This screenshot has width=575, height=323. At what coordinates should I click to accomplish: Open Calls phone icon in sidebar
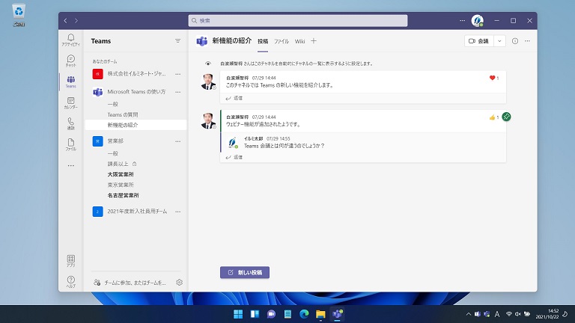coord(71,123)
